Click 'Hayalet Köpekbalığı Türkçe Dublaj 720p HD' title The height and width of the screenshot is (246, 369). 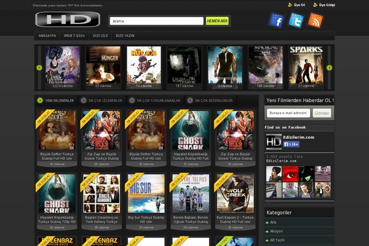[57, 220]
